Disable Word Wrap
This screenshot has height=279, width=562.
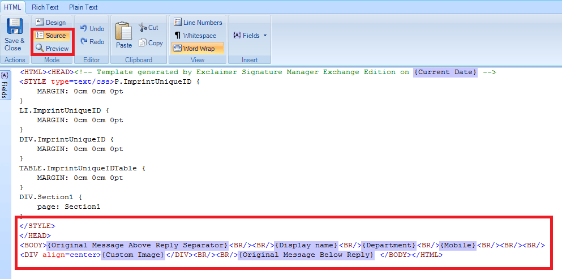(198, 49)
